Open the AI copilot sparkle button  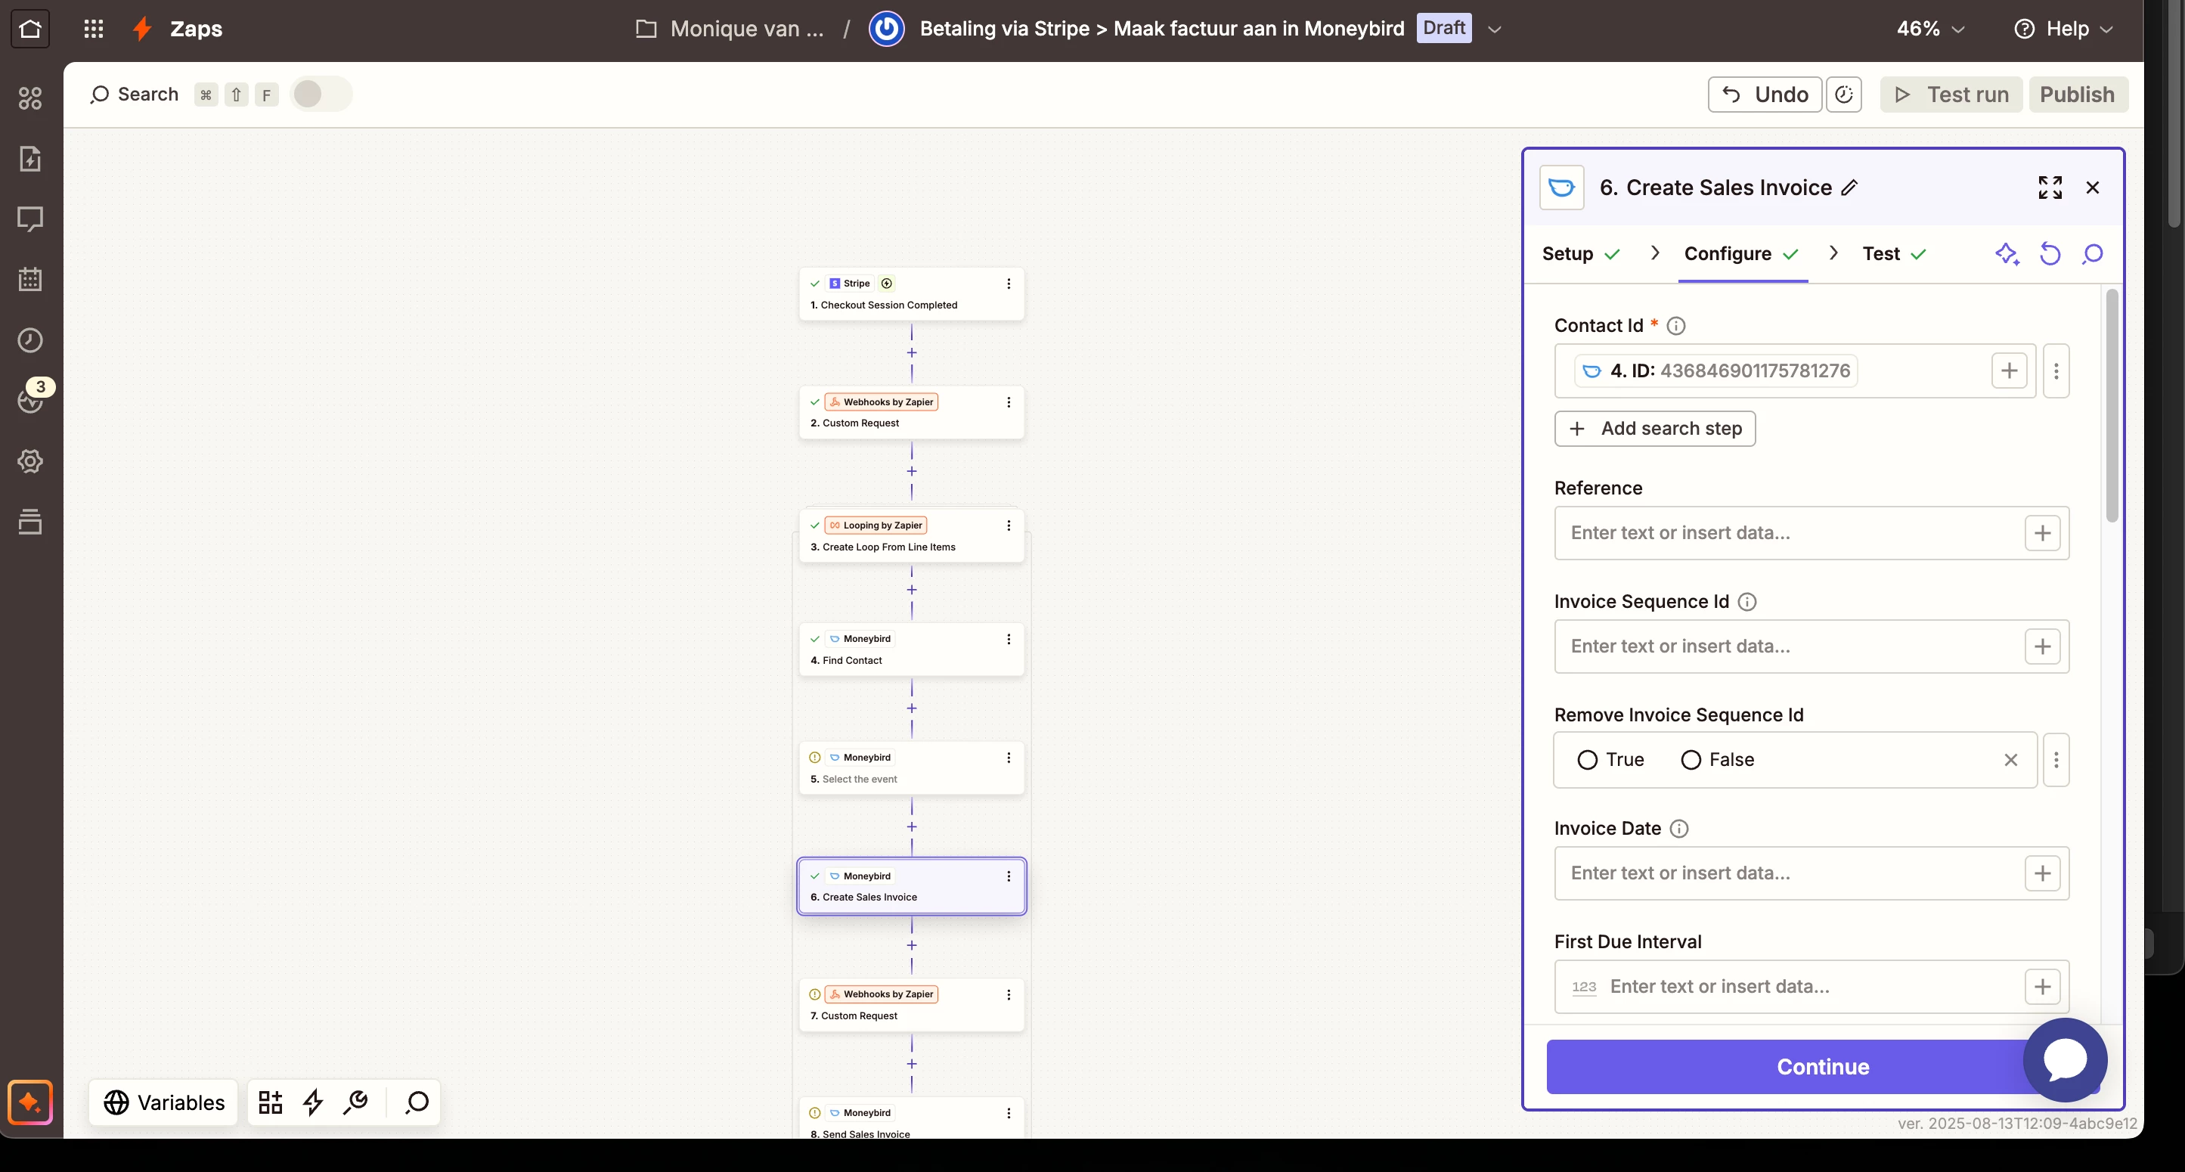point(30,1102)
